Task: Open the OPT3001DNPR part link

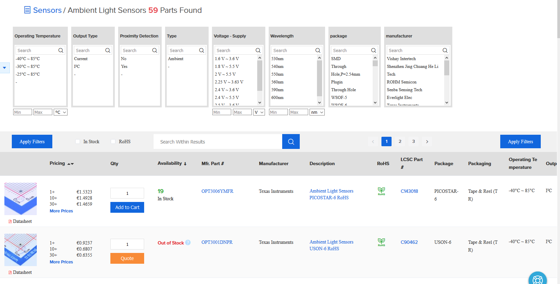Action: tap(217, 242)
